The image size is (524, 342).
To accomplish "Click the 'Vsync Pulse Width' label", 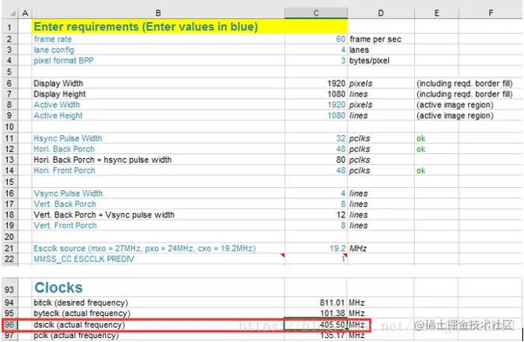I will [x=68, y=194].
